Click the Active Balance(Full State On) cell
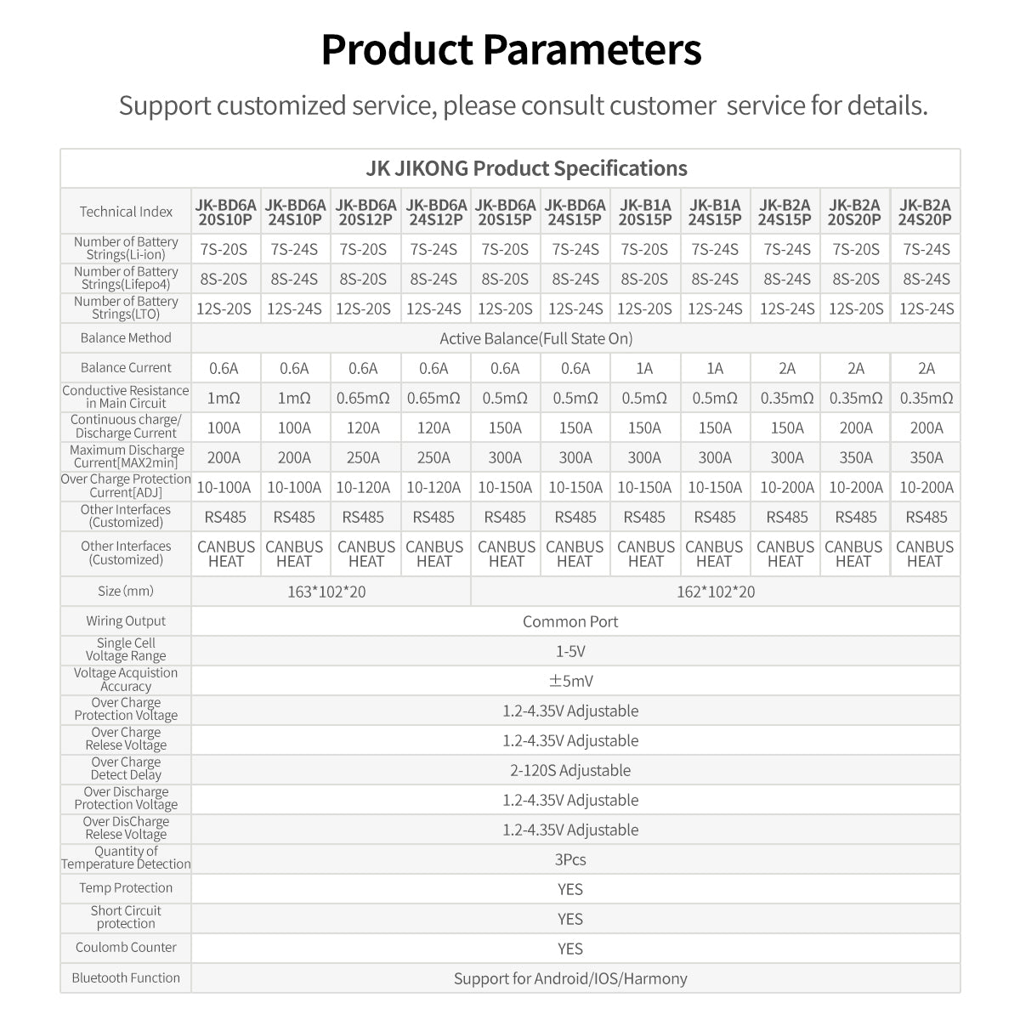The height and width of the screenshot is (1020, 1020). click(536, 338)
